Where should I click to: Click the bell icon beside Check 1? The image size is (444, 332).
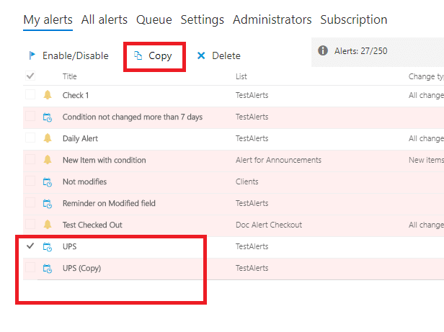pos(48,95)
